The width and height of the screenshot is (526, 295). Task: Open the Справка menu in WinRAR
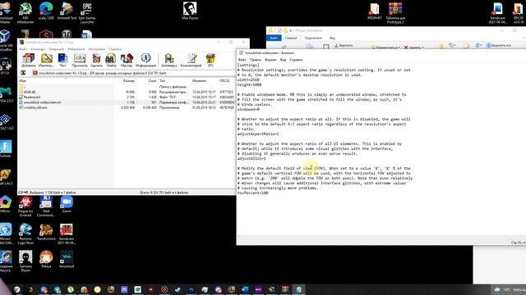pyautogui.click(x=115, y=49)
